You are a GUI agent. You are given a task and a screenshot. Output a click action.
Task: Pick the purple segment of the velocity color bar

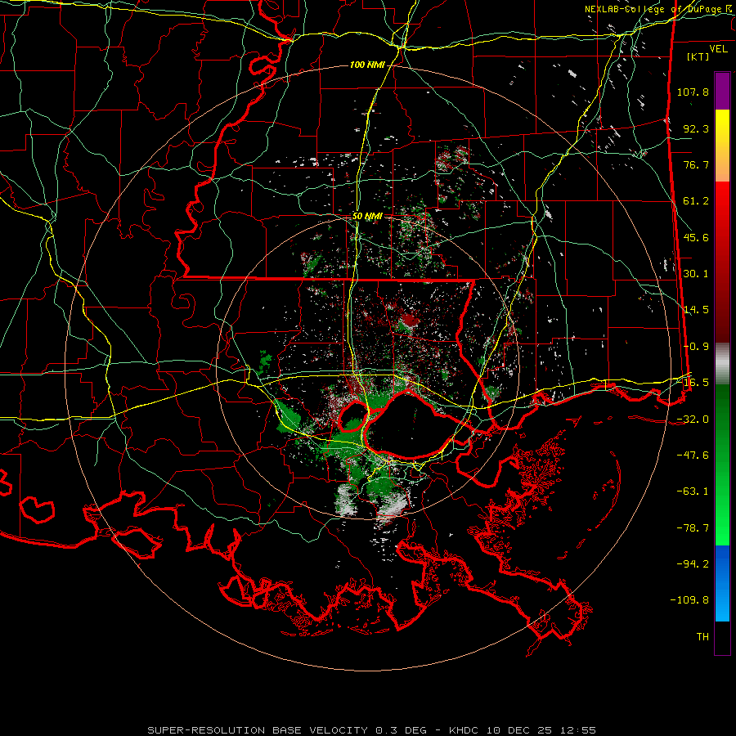pyautogui.click(x=722, y=91)
